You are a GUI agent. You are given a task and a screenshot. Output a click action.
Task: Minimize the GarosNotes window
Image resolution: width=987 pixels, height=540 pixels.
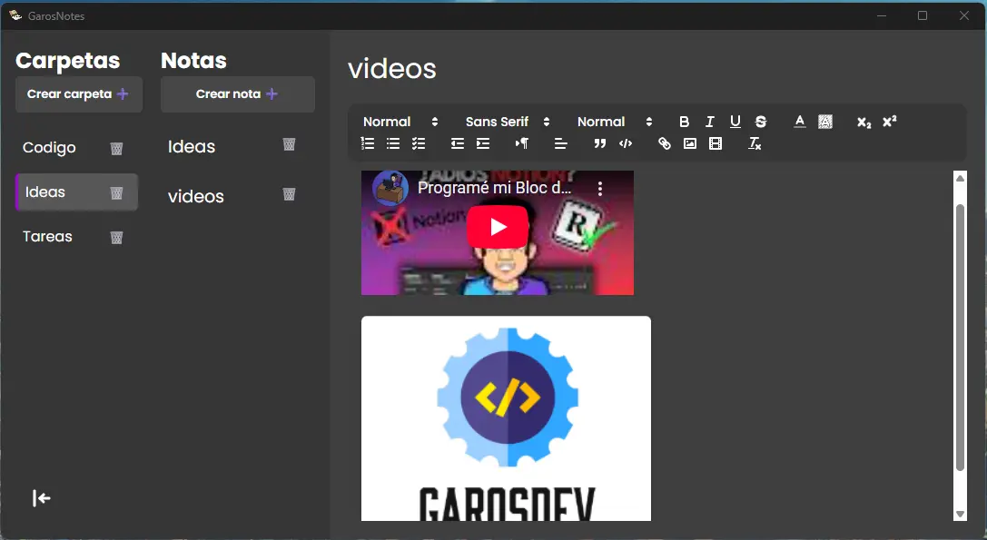tap(882, 15)
